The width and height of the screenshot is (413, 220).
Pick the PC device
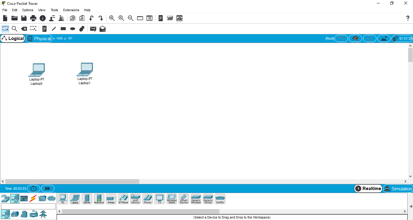pos(63,199)
